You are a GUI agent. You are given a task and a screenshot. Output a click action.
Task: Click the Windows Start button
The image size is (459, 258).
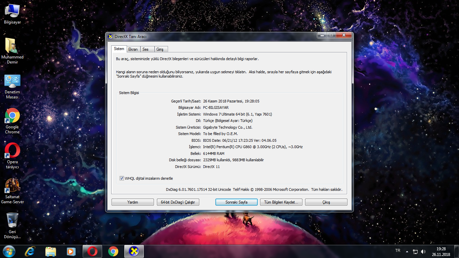(9, 251)
